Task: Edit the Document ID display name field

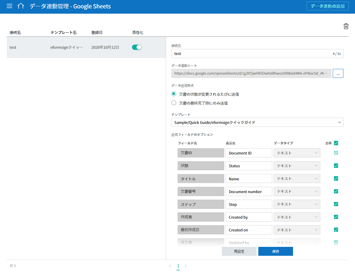Action: 249,153
